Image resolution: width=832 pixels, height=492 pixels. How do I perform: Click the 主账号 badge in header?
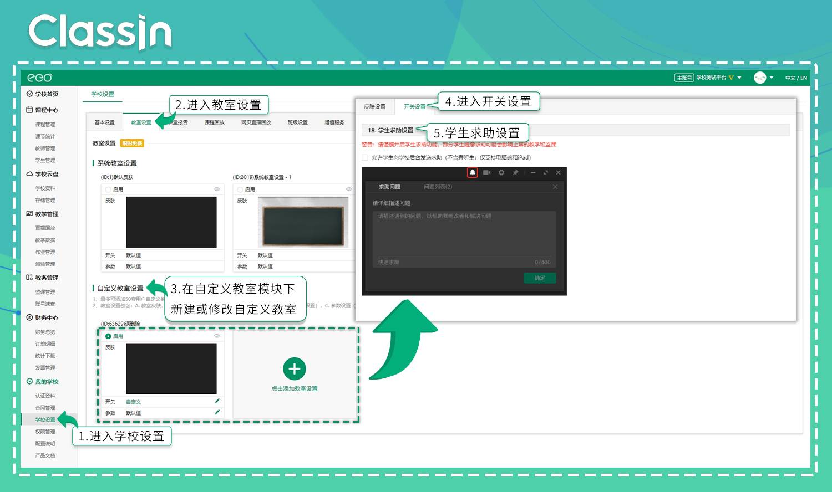684,78
